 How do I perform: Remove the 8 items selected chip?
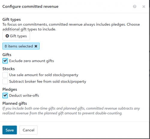[x=36, y=46]
